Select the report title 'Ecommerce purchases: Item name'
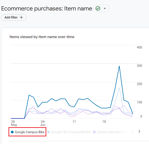The image size is (149, 144). click(46, 8)
